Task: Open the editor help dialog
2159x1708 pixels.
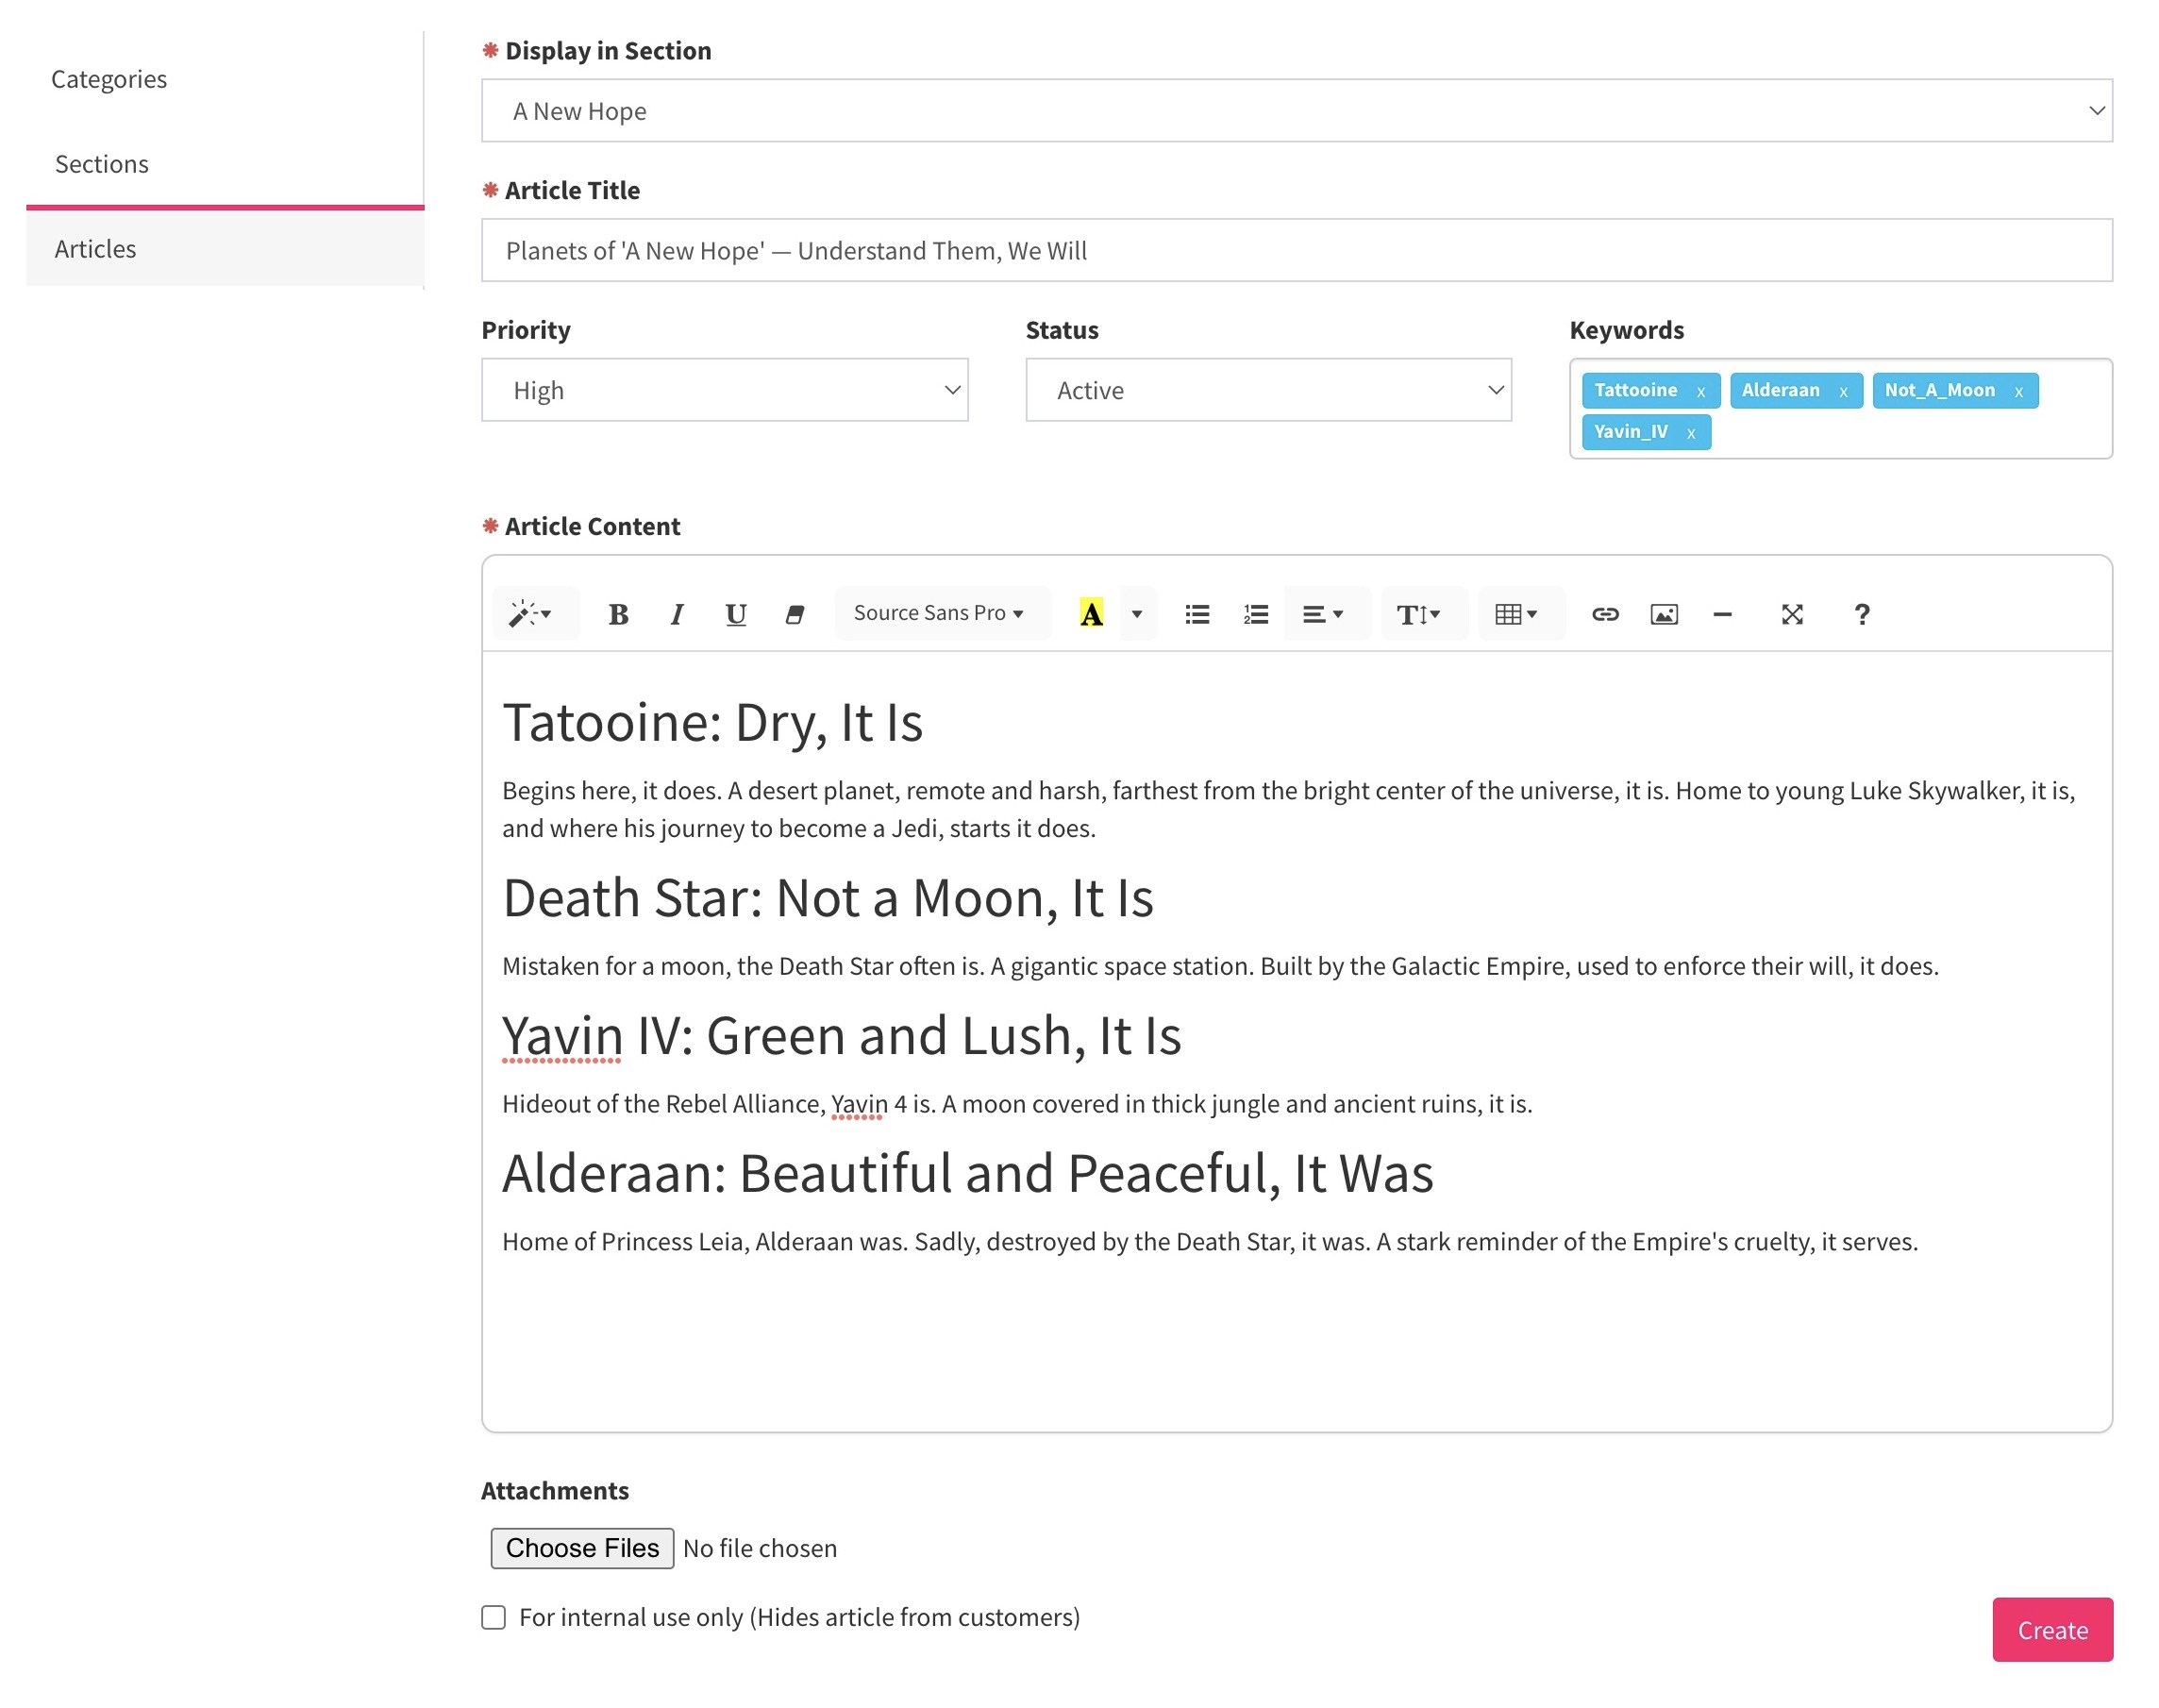Action: point(1862,614)
